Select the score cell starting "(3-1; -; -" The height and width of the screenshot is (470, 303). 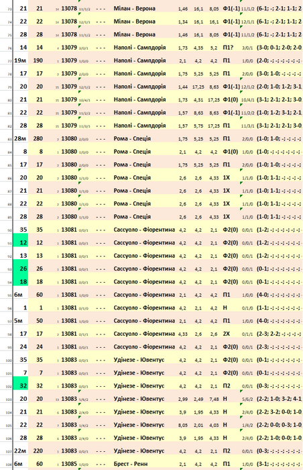(279, 464)
